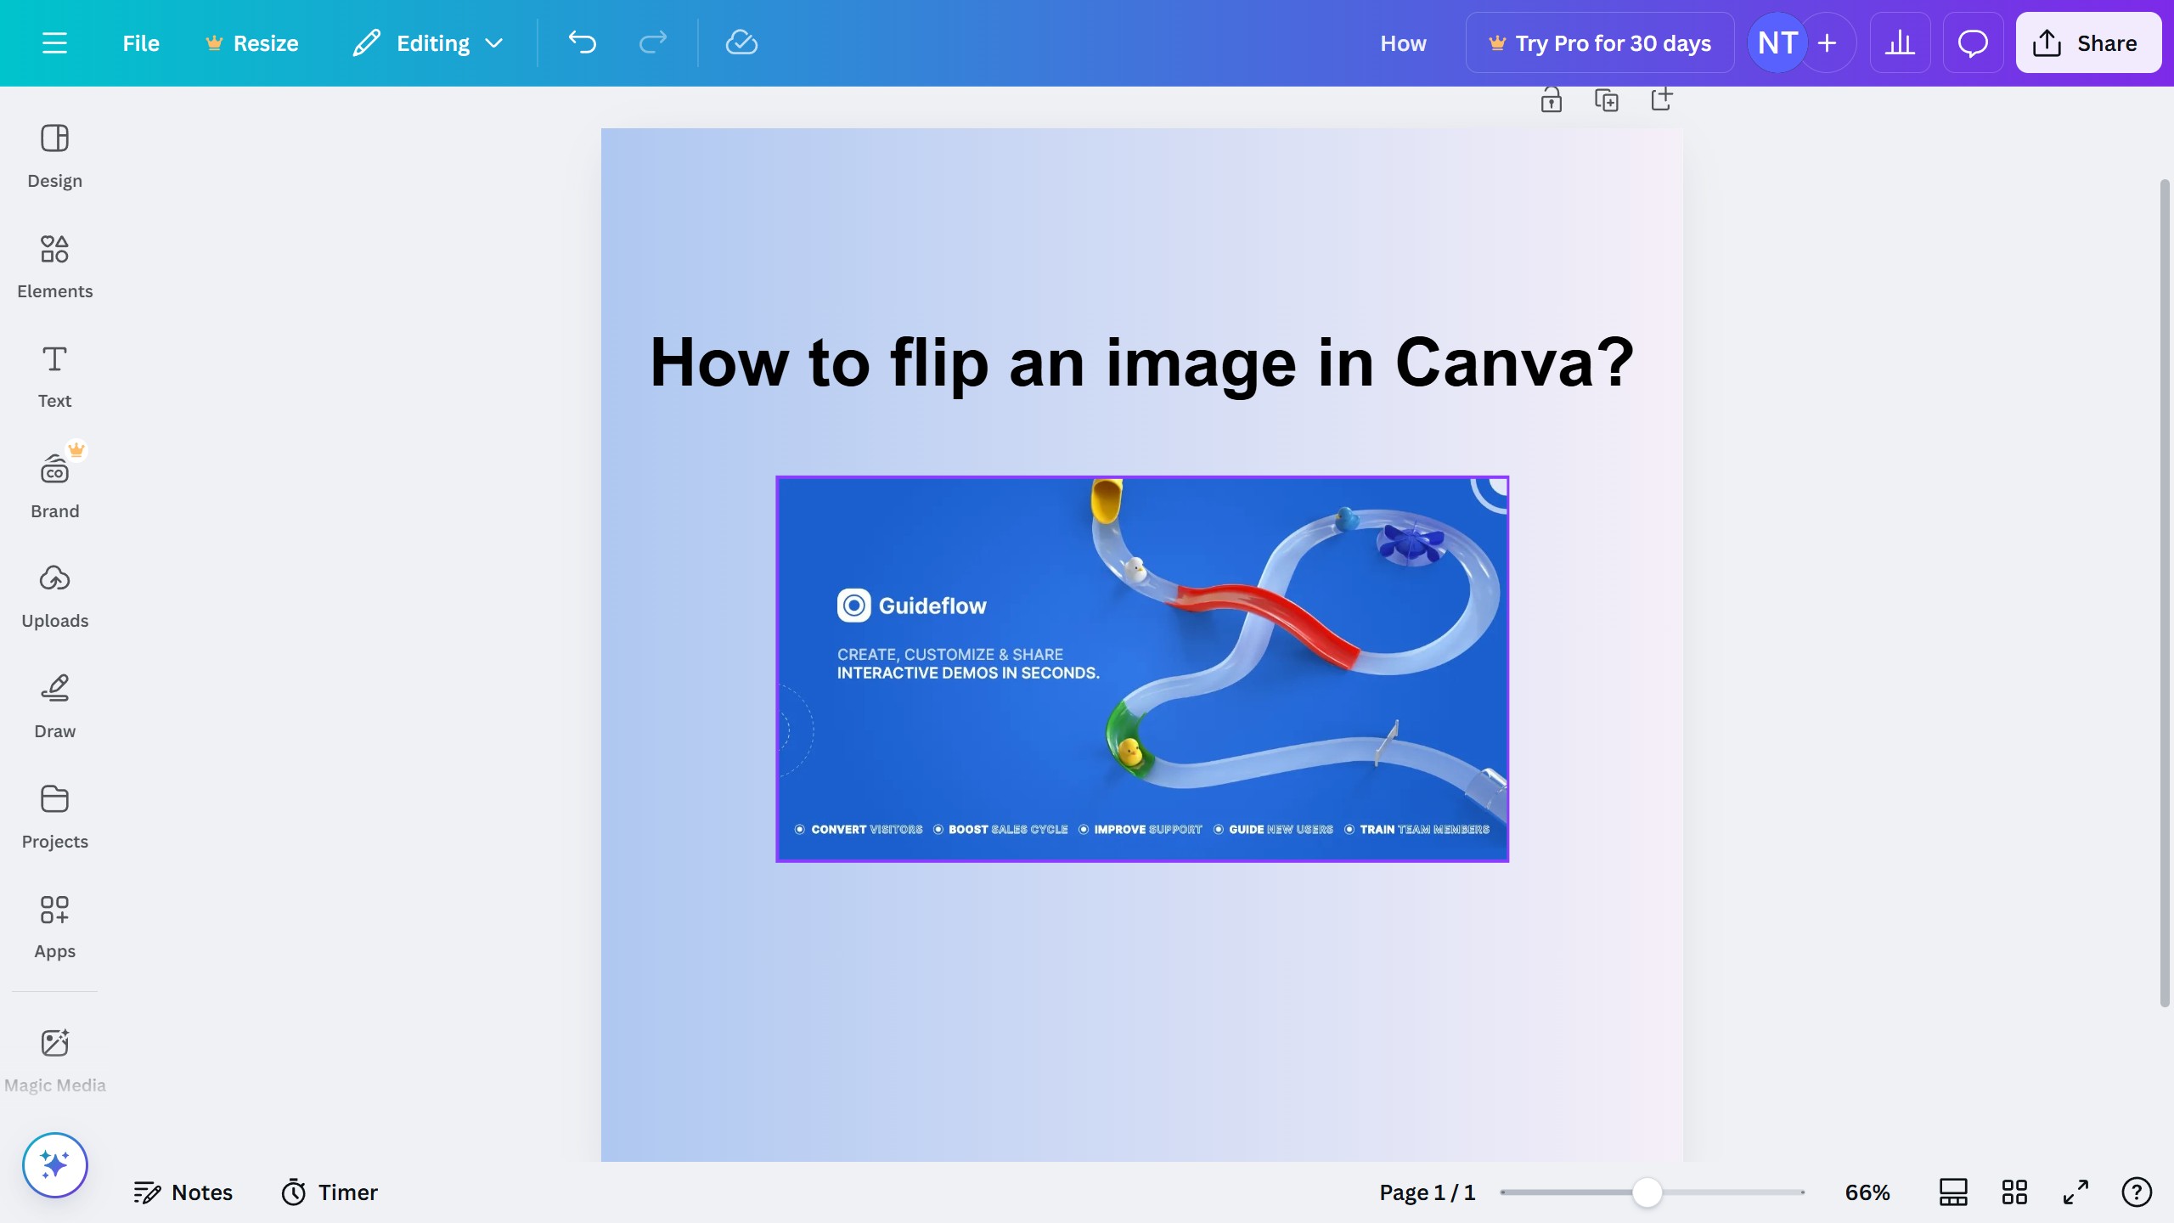Open the Uploads panel
2174x1223 pixels.
click(x=54, y=595)
